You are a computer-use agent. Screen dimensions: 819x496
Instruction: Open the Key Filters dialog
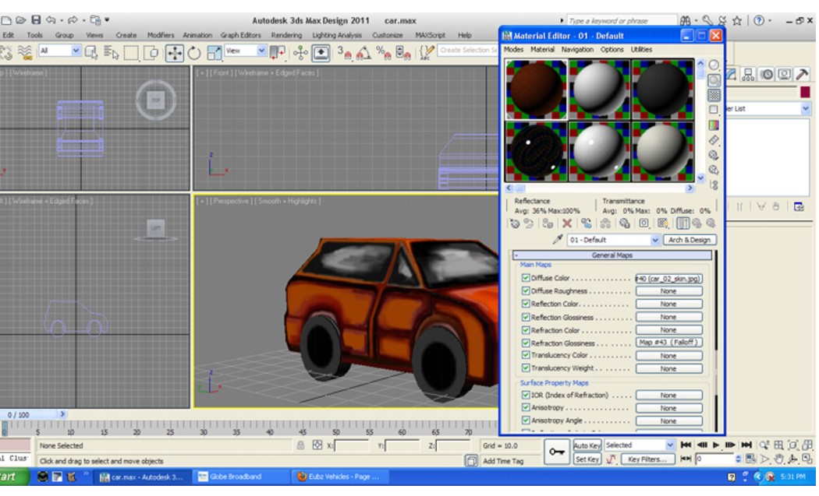pyautogui.click(x=647, y=459)
